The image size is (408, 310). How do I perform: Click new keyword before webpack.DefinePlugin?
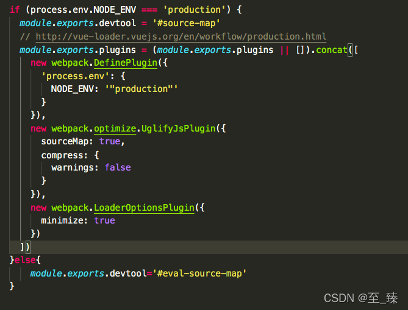pos(38,63)
